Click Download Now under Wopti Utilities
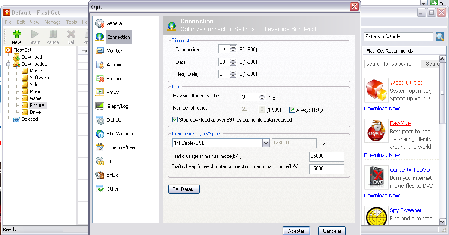This screenshot has width=449, height=235. pos(382,109)
